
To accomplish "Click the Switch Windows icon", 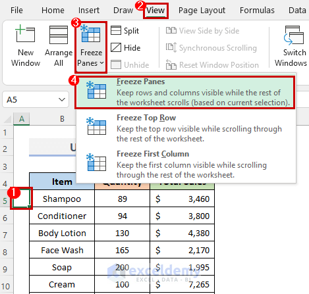I will click(x=294, y=35).
